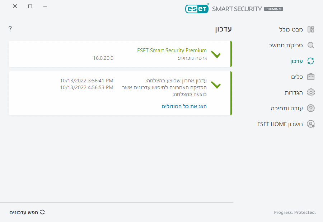323x222 pixels.
Task: Click the ESET logo in title bar
Action: pos(197,9)
